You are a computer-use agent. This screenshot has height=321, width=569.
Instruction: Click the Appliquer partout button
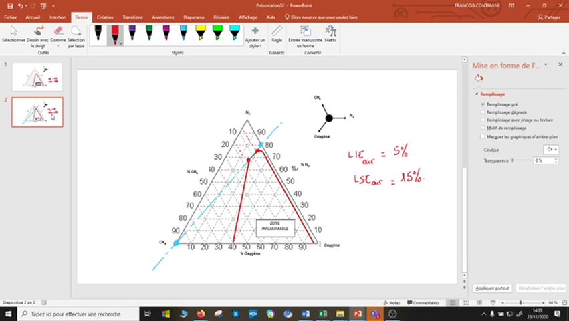492,288
